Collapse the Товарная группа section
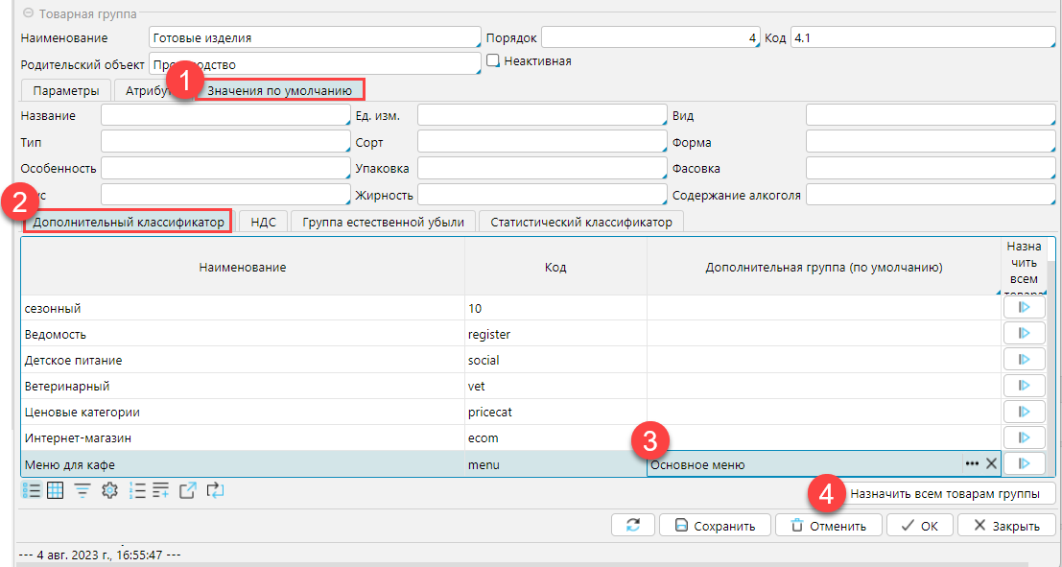Screen dimensions: 1062x567 [x=28, y=13]
